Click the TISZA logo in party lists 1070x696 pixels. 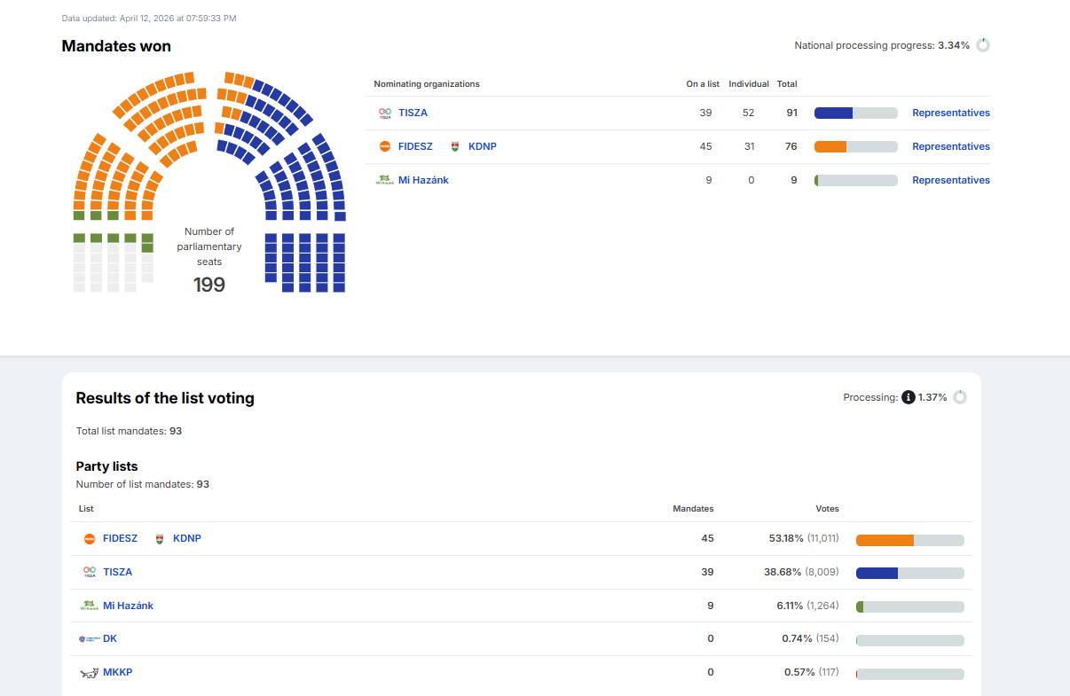89,573
